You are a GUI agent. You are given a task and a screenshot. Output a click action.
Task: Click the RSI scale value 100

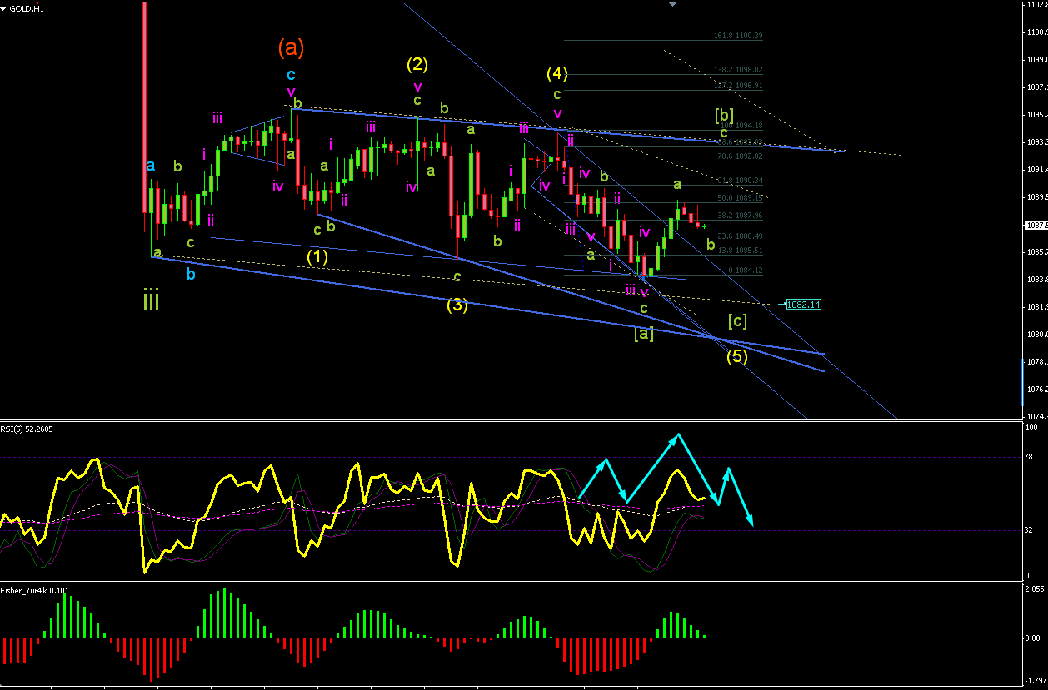pyautogui.click(x=1033, y=428)
